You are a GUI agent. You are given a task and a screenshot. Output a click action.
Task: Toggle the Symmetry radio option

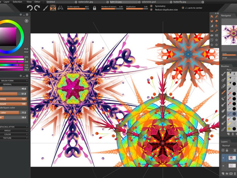[151, 6]
